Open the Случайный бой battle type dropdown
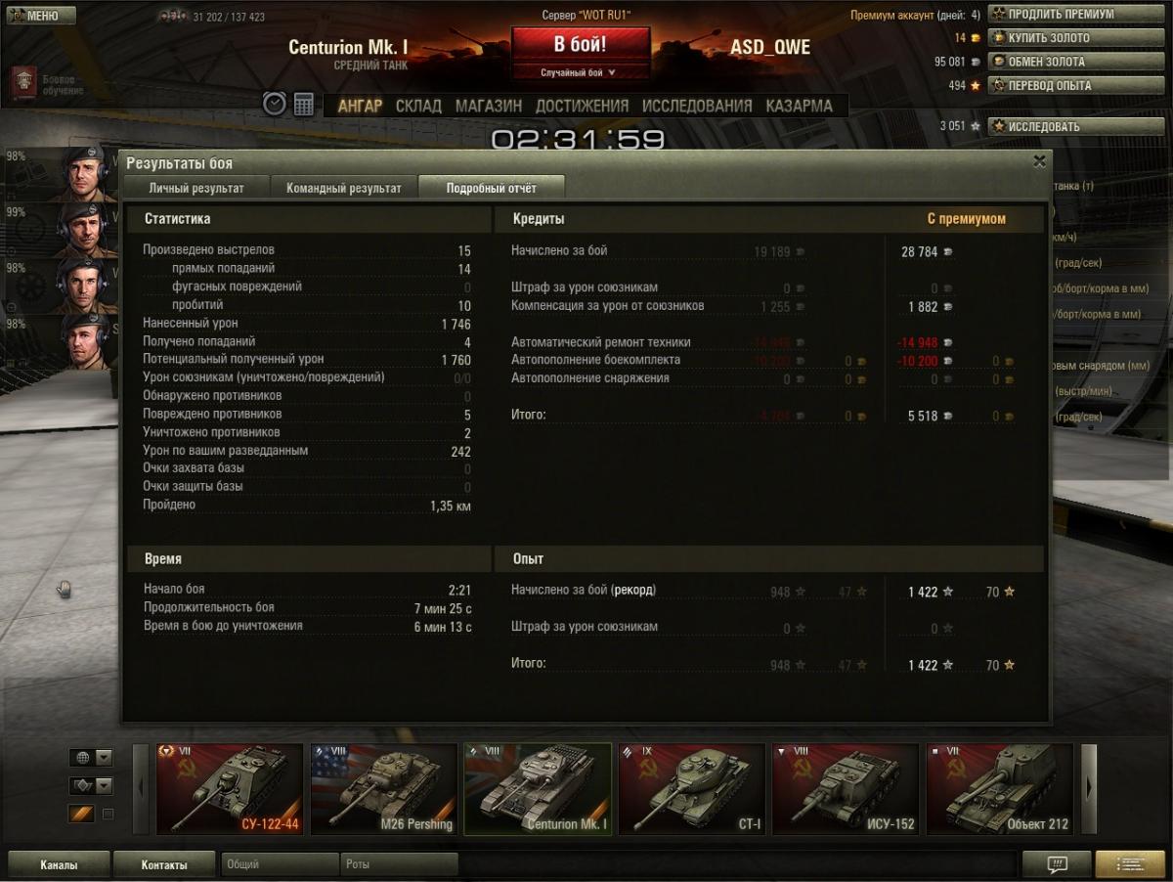The image size is (1173, 882). click(580, 72)
